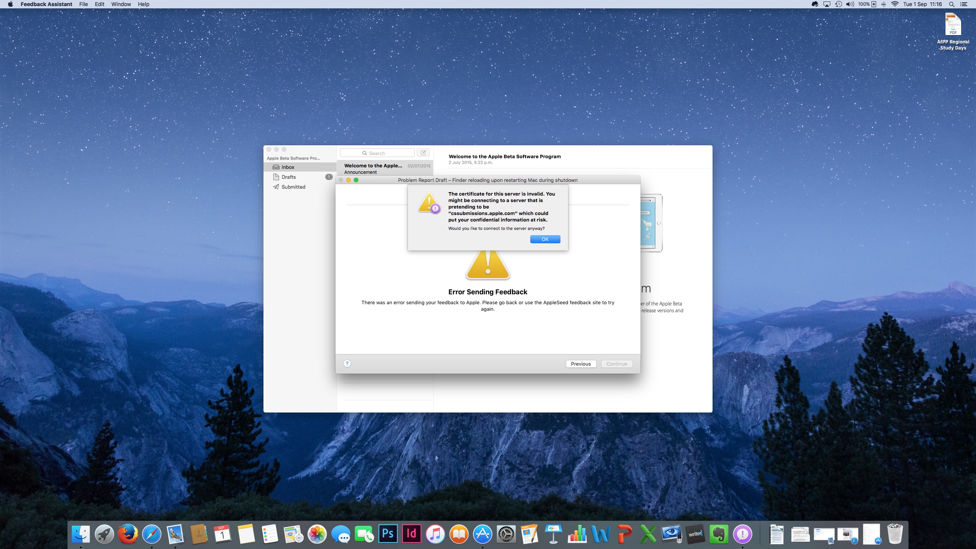Click the battery 100% indicator
The height and width of the screenshot is (549, 976).
click(x=867, y=4)
